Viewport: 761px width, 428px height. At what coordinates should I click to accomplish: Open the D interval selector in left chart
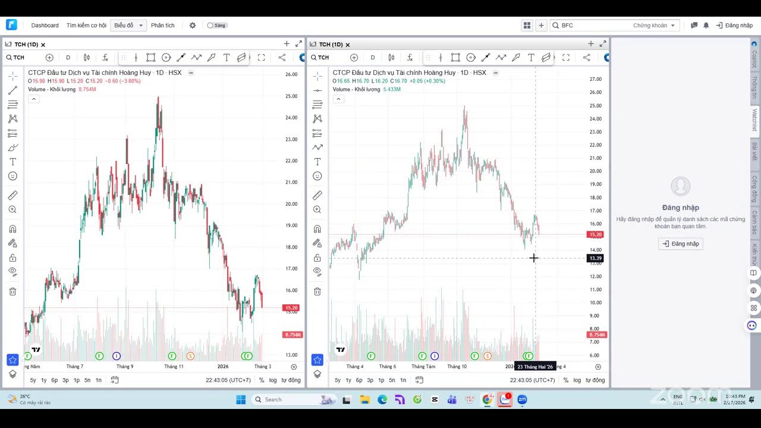click(68, 58)
